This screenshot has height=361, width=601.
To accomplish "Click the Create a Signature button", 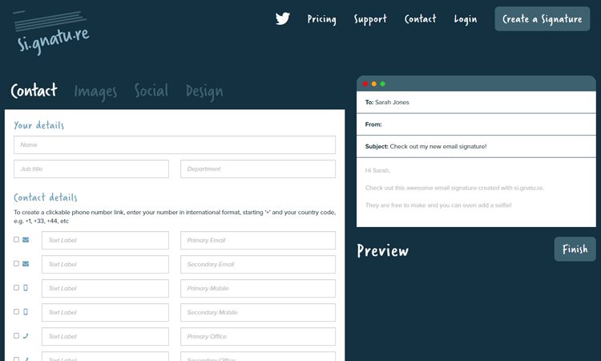I will tap(543, 18).
